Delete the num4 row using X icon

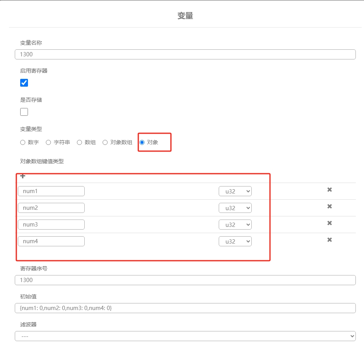point(329,240)
